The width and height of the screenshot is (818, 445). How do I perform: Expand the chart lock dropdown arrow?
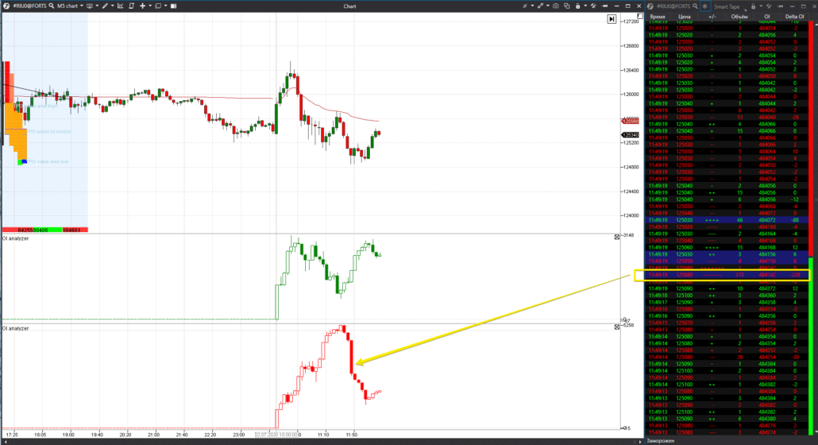(585, 6)
